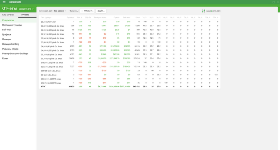
Task: Select the $3,68+$0,32 Spin & Go row
Action: tap(130, 42)
